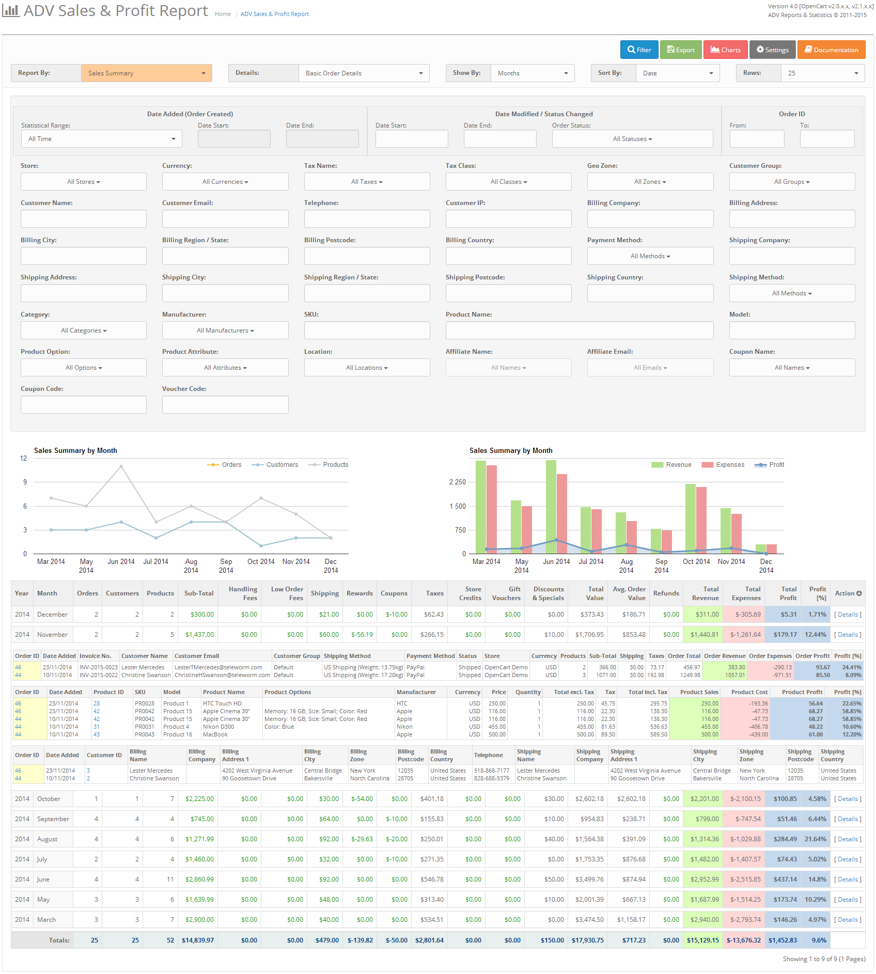Click the Order ID To field
The width and height of the screenshot is (876, 974).
(x=827, y=138)
